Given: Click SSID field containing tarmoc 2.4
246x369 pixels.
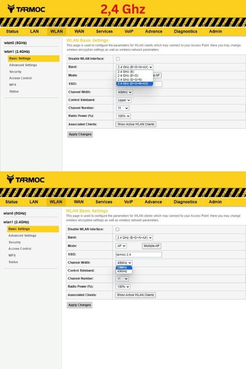Looking at the screenshot, I should coord(139,255).
